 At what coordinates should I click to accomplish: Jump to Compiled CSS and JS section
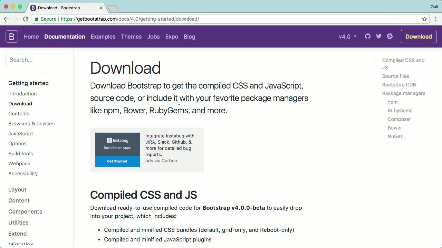pyautogui.click(x=403, y=64)
